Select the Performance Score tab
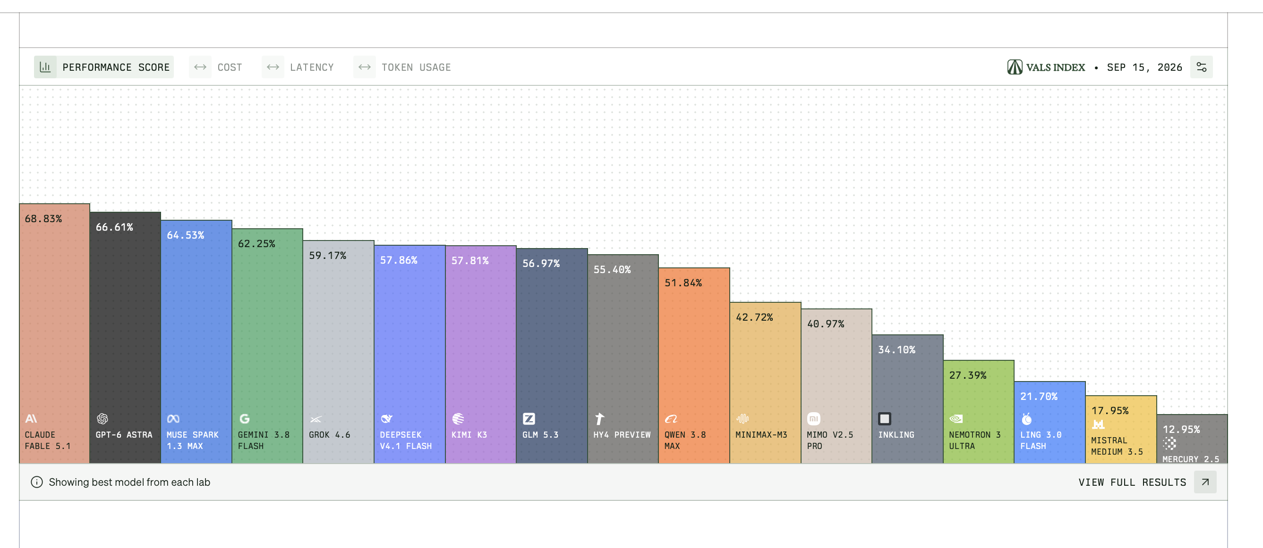This screenshot has height=548, width=1263. pyautogui.click(x=104, y=67)
